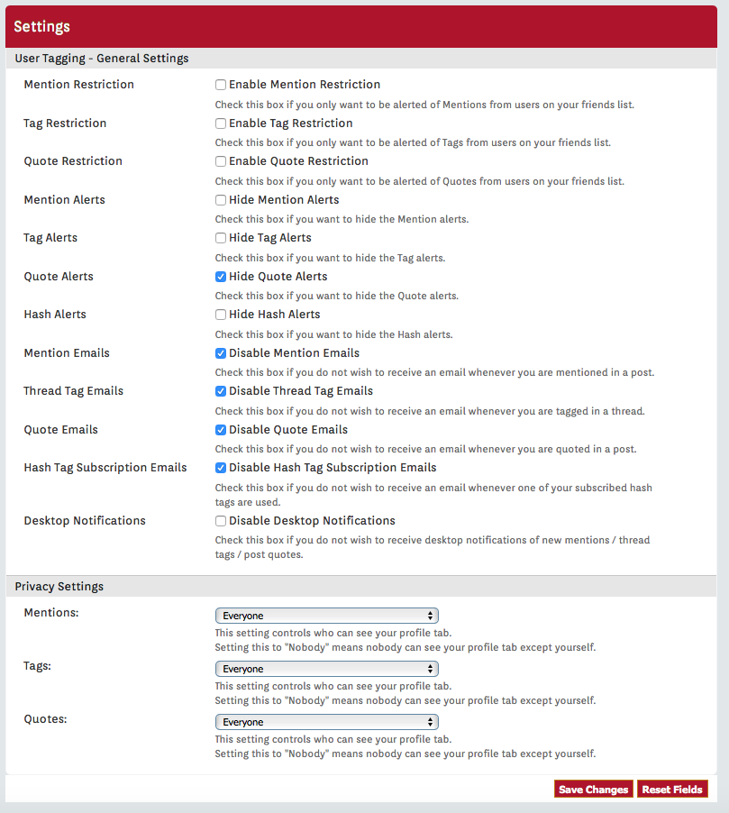Open the Quotes privacy dropdown
This screenshot has height=813, width=729.
pos(326,722)
